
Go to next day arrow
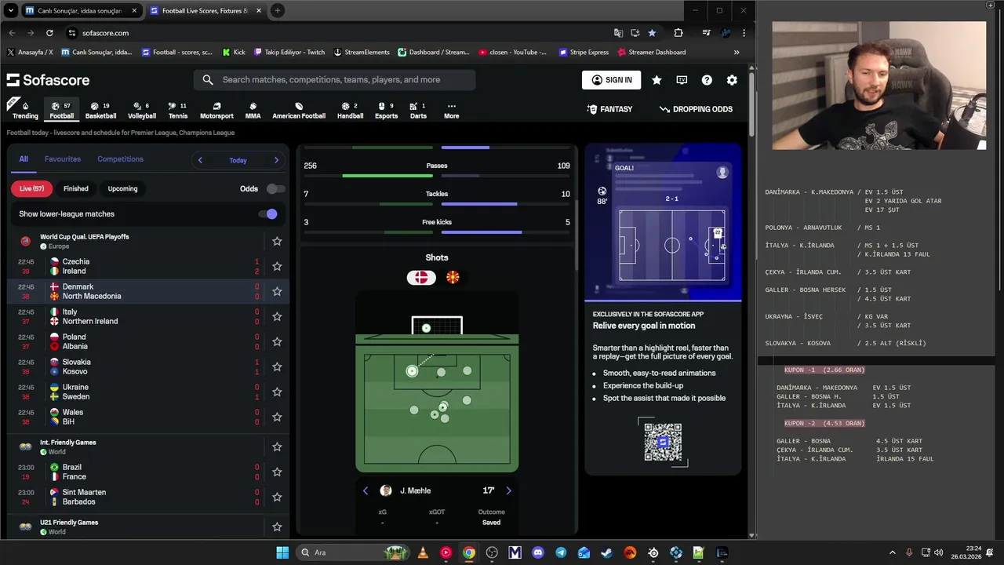276,160
